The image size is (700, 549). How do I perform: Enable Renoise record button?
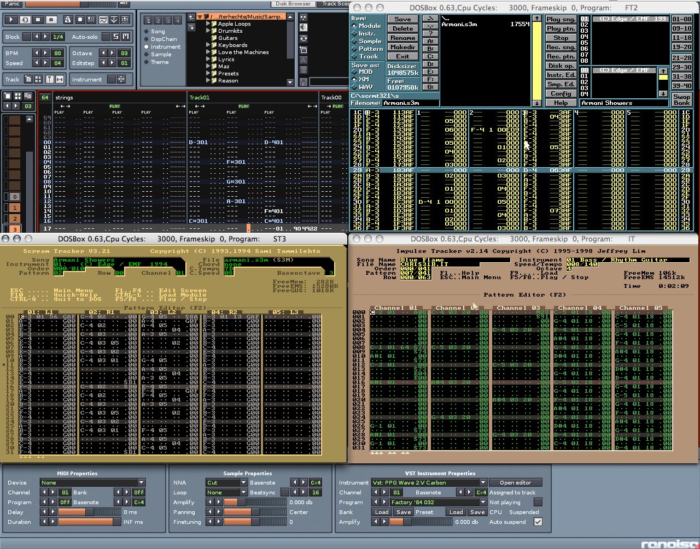[51, 20]
